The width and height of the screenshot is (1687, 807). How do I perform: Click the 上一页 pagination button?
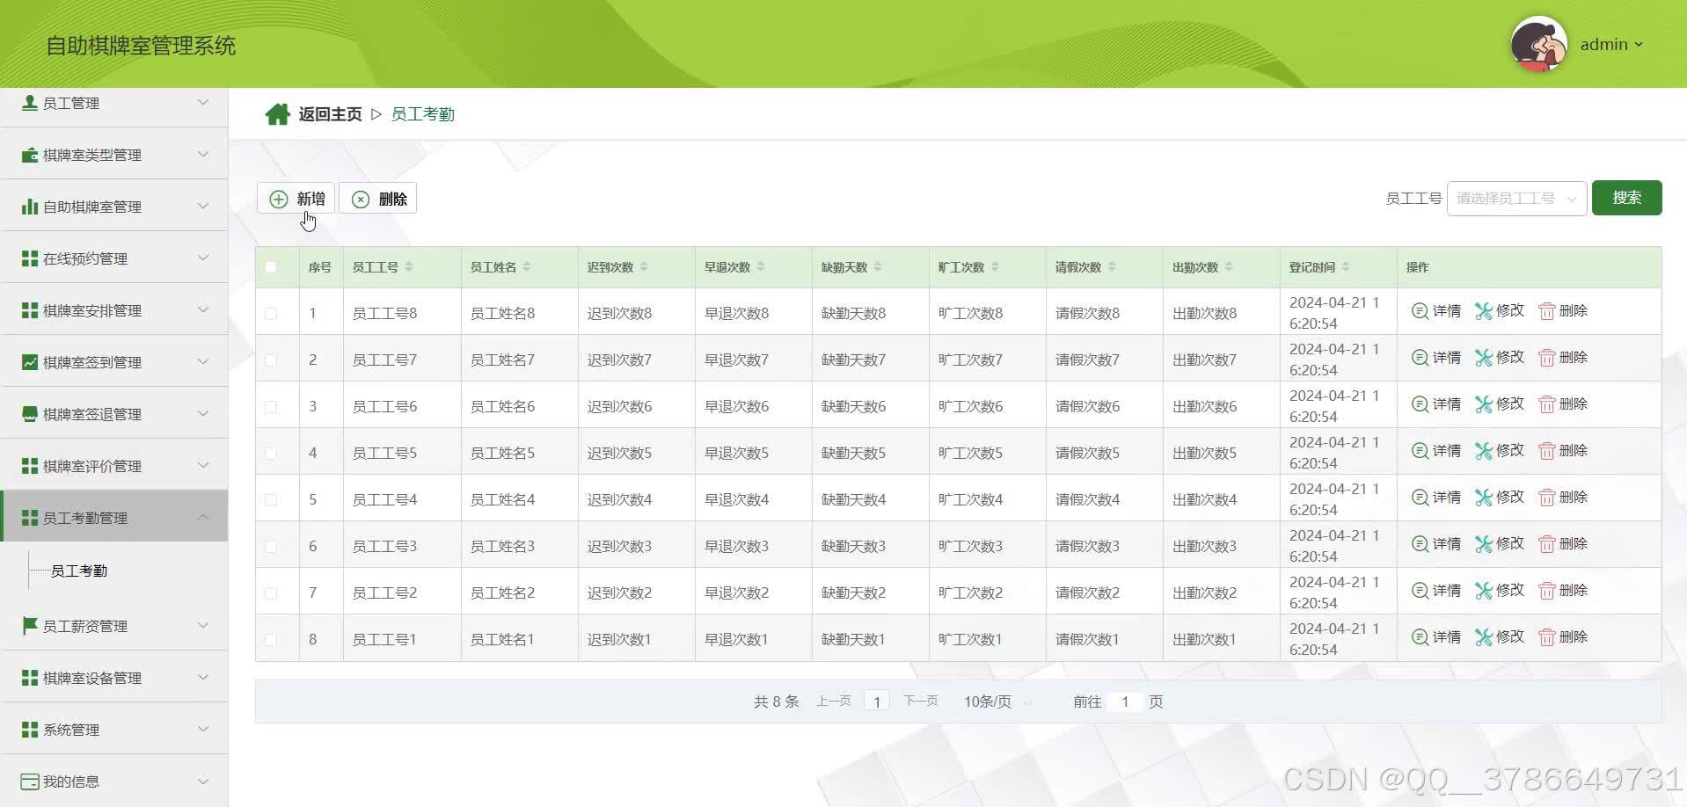[834, 702]
